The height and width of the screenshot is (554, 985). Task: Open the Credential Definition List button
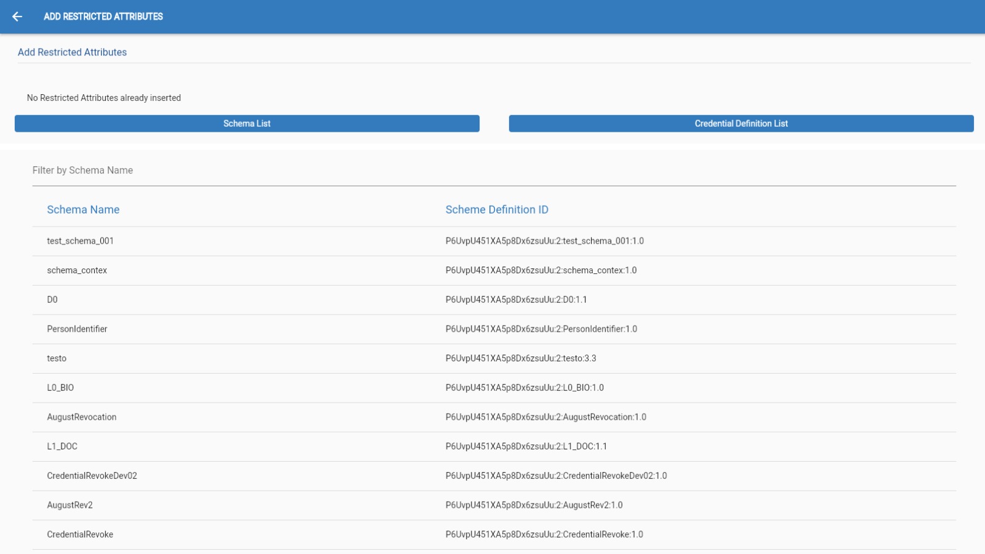pos(741,123)
